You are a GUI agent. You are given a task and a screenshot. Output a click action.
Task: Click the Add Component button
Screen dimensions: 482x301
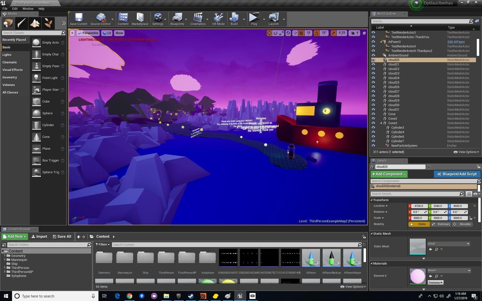point(389,174)
